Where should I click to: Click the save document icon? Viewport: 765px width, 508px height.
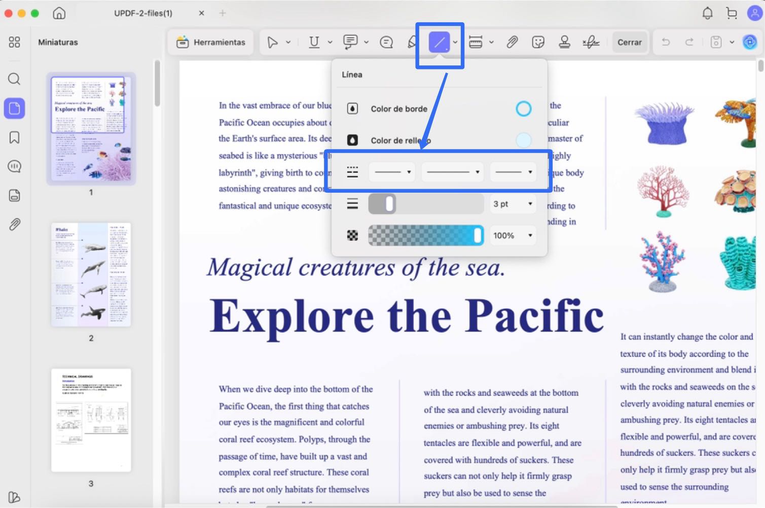[x=716, y=43]
